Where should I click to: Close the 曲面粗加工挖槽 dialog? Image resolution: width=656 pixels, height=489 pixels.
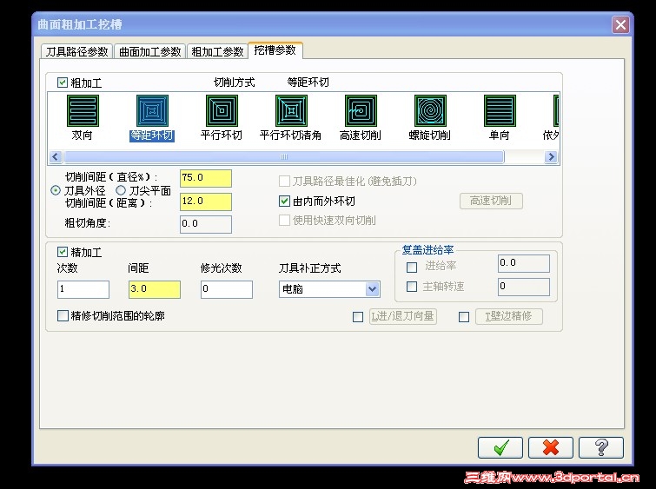[621, 24]
